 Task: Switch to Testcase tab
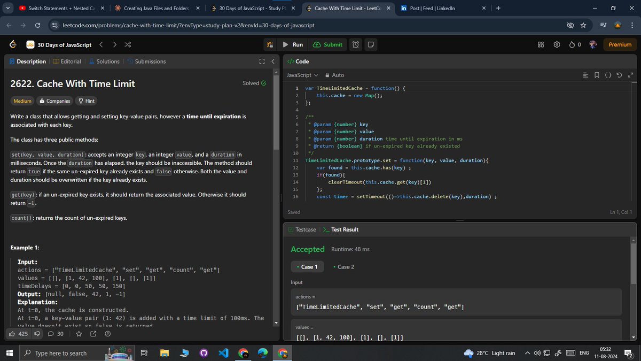tap(302, 229)
